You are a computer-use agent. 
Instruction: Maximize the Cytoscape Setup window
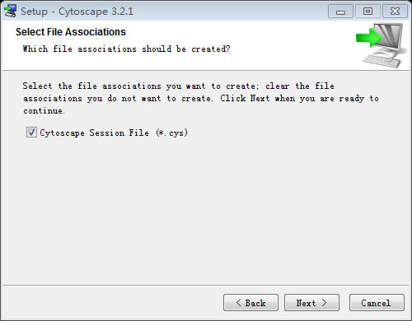(368, 12)
